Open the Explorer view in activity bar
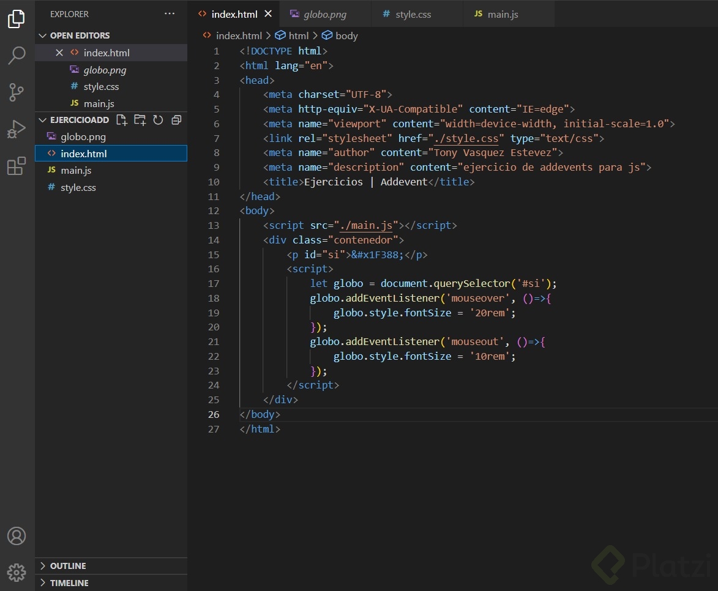Image resolution: width=718 pixels, height=591 pixels. point(17,19)
